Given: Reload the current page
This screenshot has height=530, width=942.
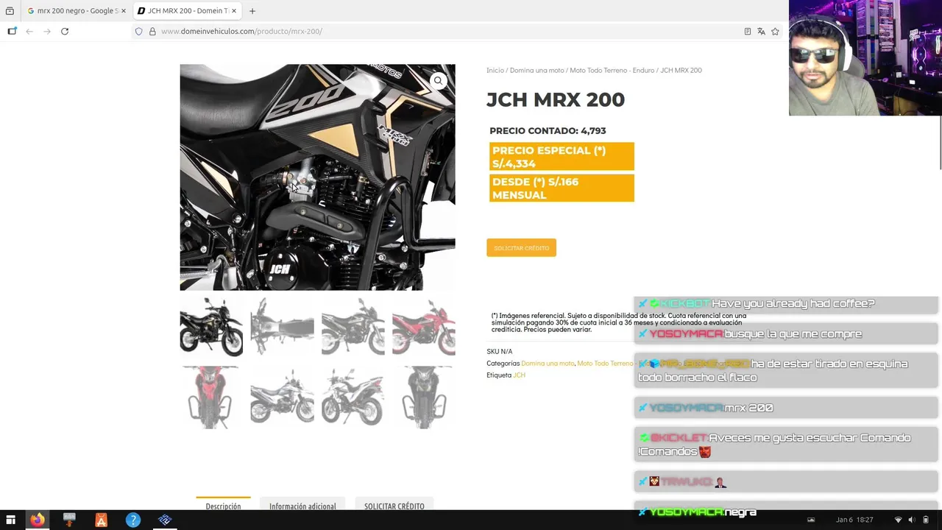Looking at the screenshot, I should pyautogui.click(x=65, y=31).
